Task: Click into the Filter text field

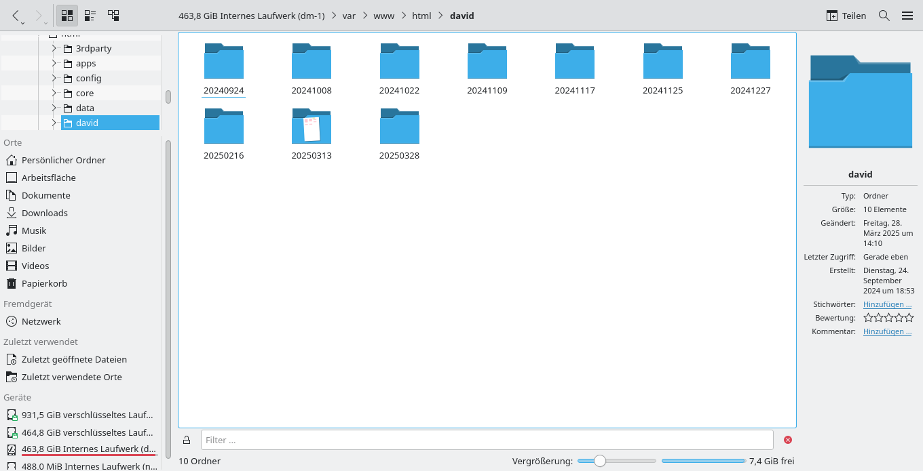Action: tap(487, 440)
